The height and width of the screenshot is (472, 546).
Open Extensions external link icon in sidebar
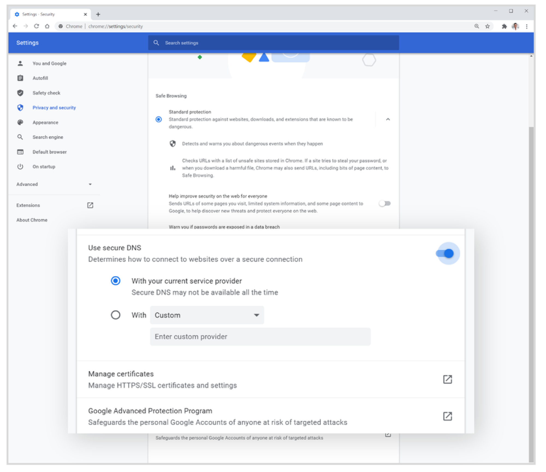tap(90, 205)
